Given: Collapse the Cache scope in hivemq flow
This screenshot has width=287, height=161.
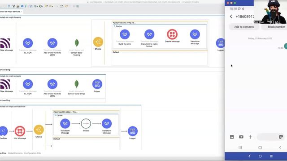Looking at the screenshot, I should pos(115,26).
